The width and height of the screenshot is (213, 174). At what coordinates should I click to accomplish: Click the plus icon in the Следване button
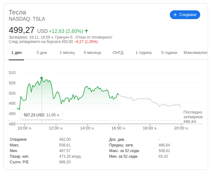[x=175, y=15]
